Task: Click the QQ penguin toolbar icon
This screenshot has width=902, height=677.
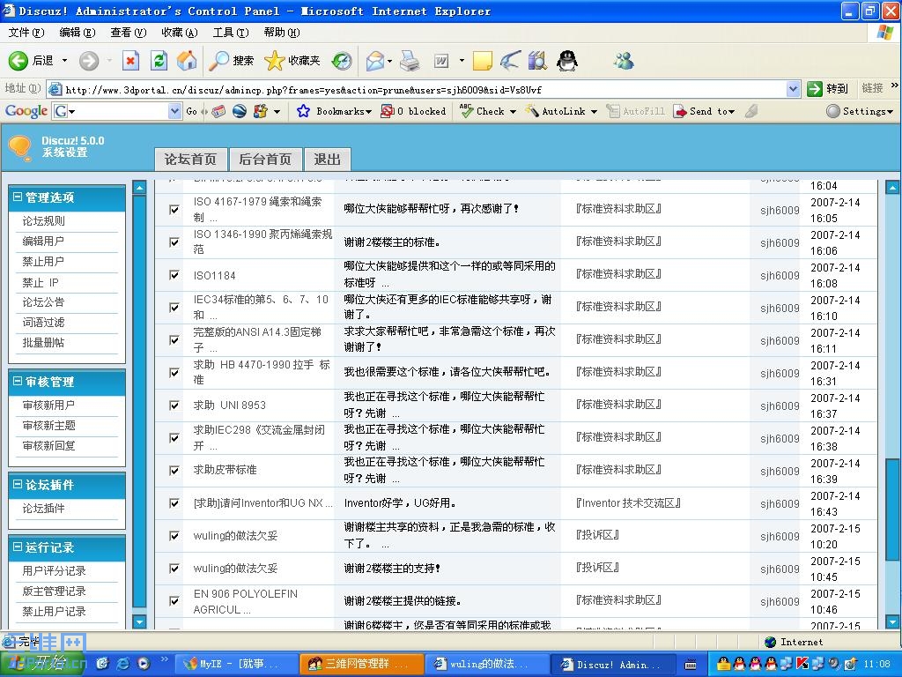Action: [567, 61]
